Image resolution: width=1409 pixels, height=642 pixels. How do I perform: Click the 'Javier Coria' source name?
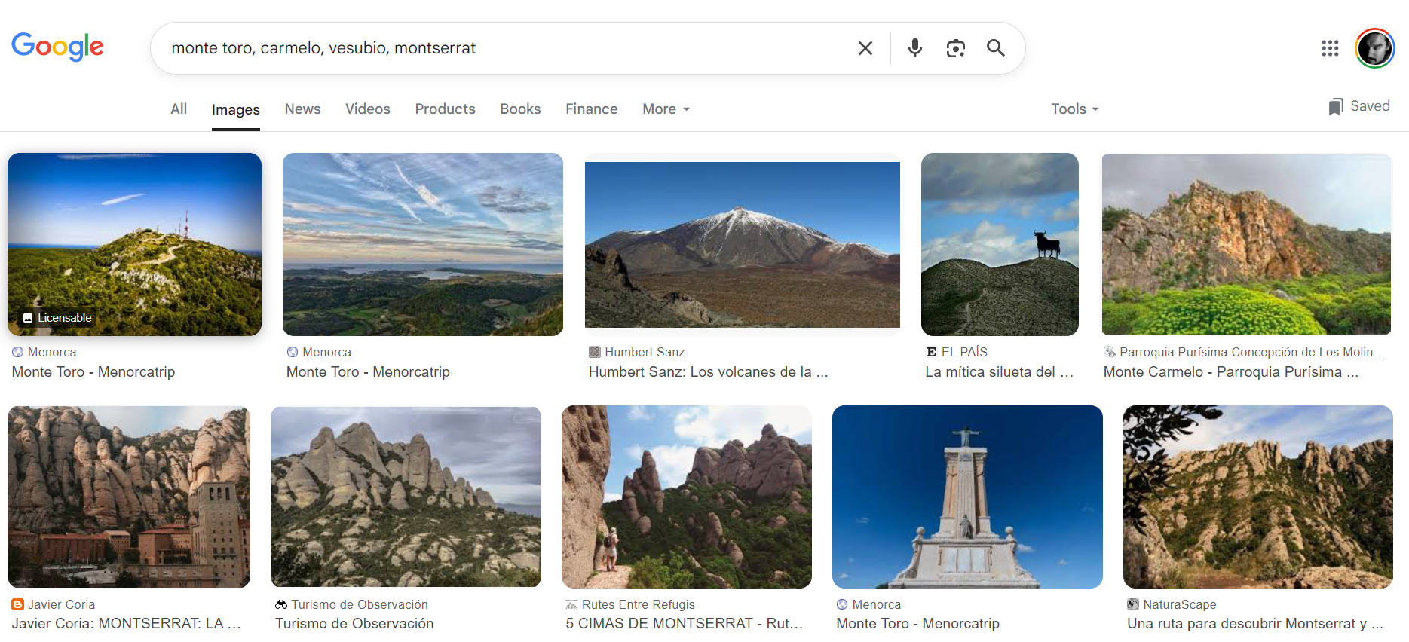[x=62, y=604]
